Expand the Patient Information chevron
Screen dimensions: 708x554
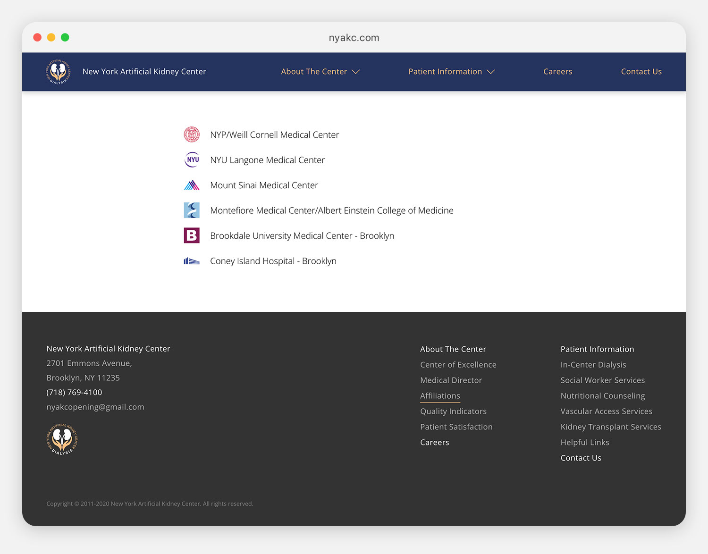tap(491, 72)
